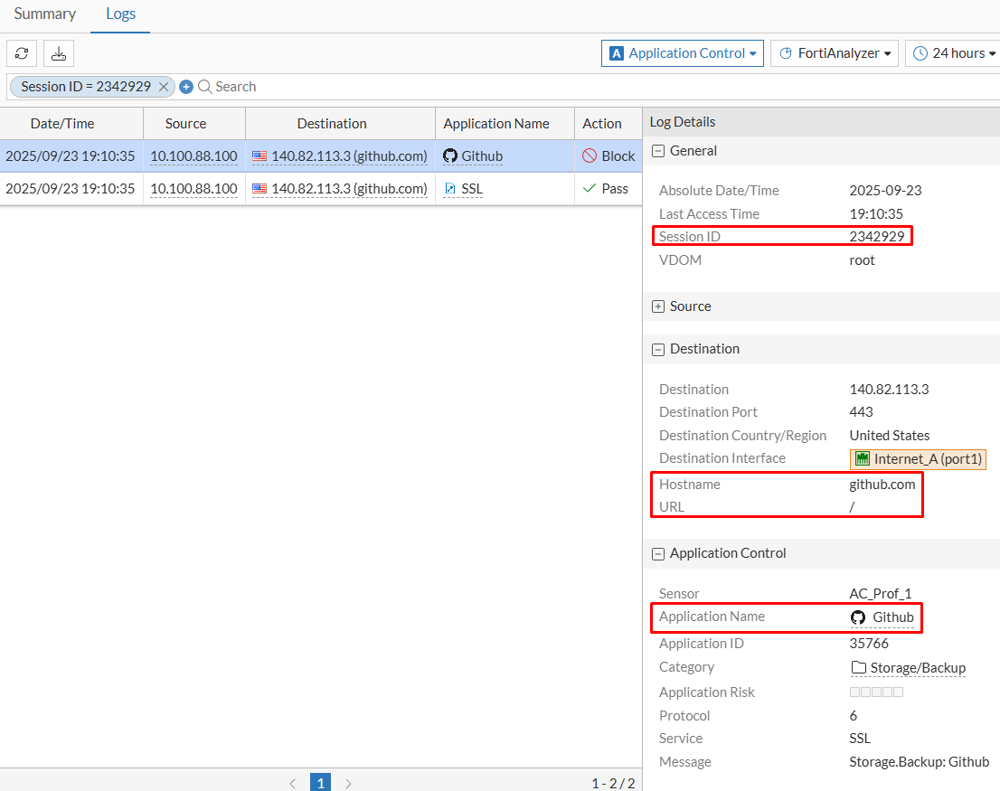Expand the Source section in Log Details
1000x791 pixels.
(x=658, y=306)
